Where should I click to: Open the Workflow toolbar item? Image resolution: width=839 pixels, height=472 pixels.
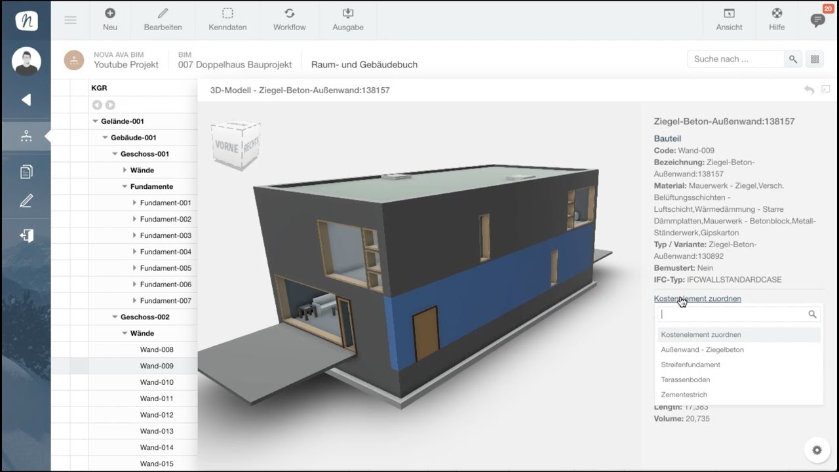coord(290,20)
